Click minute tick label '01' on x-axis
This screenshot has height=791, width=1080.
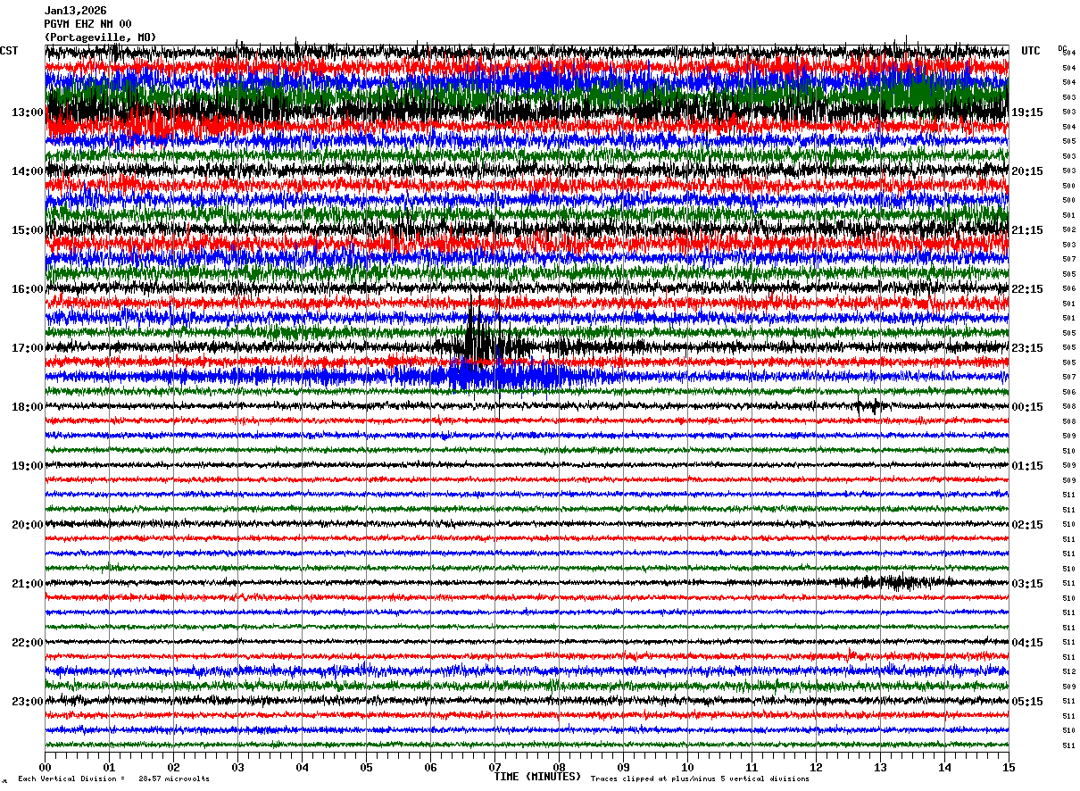point(109,767)
